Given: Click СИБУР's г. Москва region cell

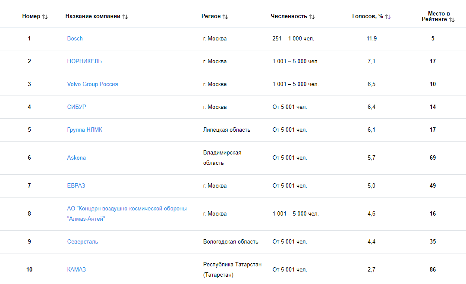Looking at the screenshot, I should pos(215,107).
